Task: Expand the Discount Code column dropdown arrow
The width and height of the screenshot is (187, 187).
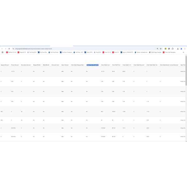Action: [60, 65]
